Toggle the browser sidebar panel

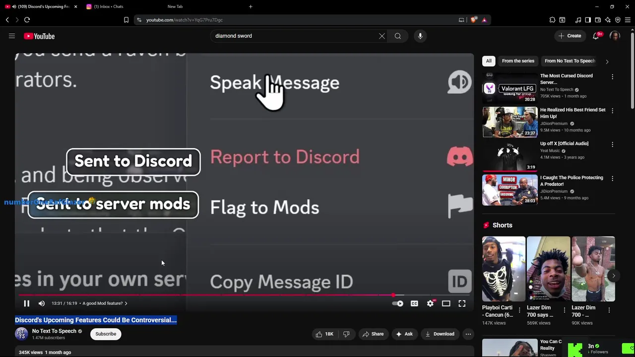tap(588, 20)
